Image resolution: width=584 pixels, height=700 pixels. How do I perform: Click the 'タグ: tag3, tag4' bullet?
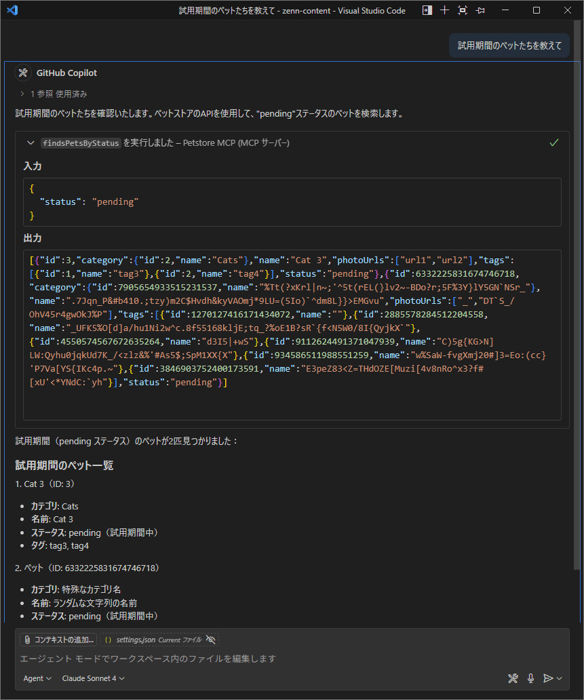point(60,545)
